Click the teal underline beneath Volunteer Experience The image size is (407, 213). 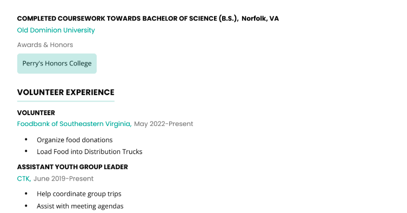tap(65, 101)
